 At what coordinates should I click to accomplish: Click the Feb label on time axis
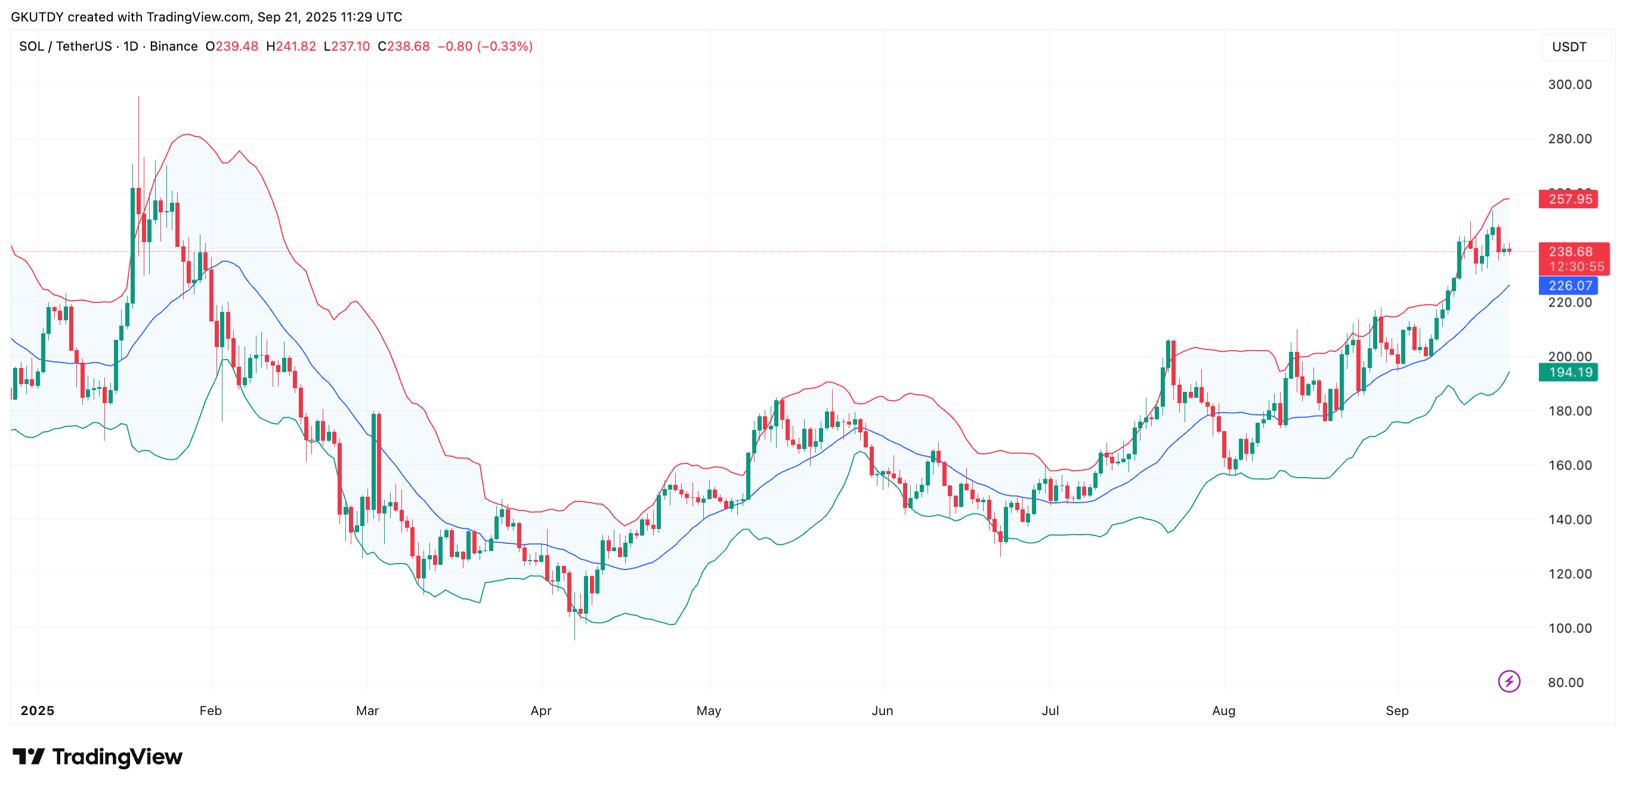[x=210, y=711]
